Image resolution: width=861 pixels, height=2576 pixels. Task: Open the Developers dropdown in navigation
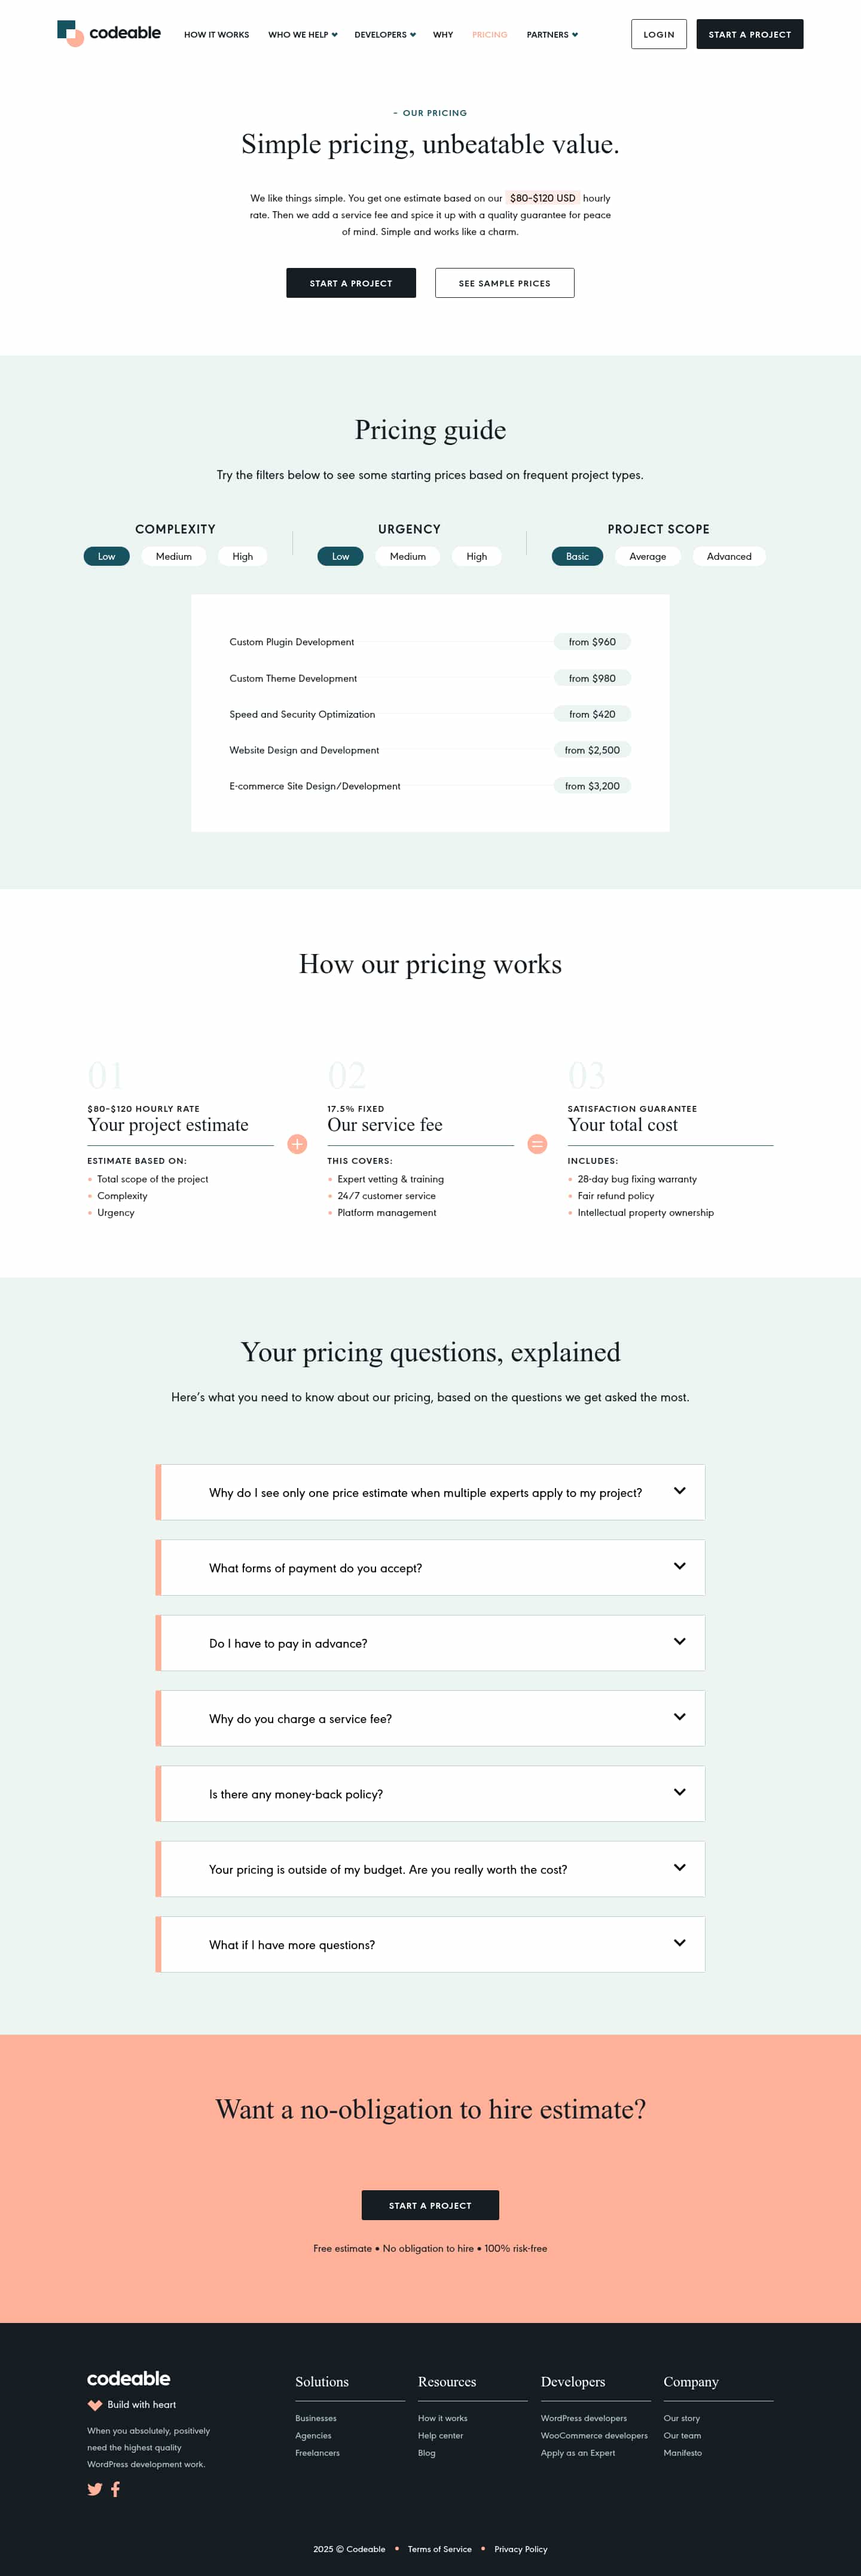click(384, 35)
